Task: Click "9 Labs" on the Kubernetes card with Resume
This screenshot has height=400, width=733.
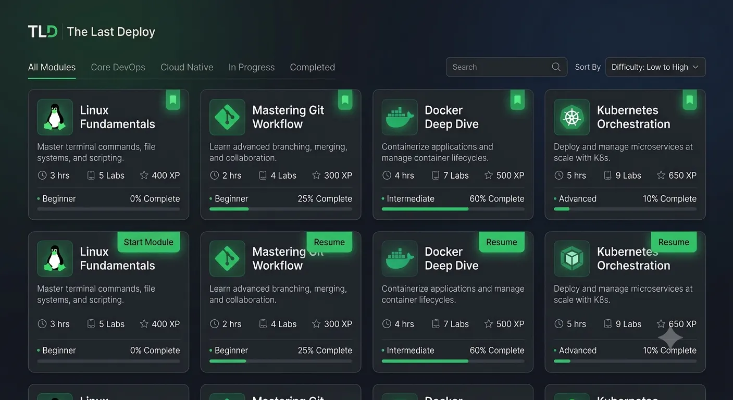Action: pos(628,324)
